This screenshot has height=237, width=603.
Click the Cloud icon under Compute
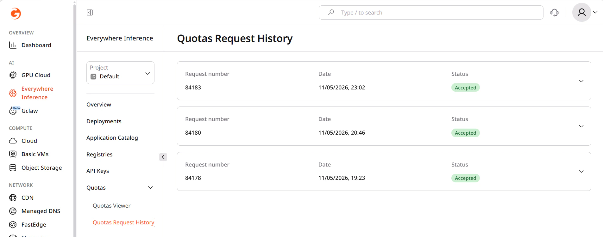pyautogui.click(x=13, y=141)
